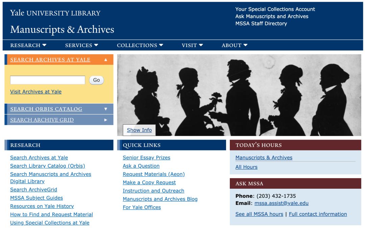Click the Search Archives at Yale heading
Image resolution: width=365 pixels, height=229 pixels.
point(50,60)
